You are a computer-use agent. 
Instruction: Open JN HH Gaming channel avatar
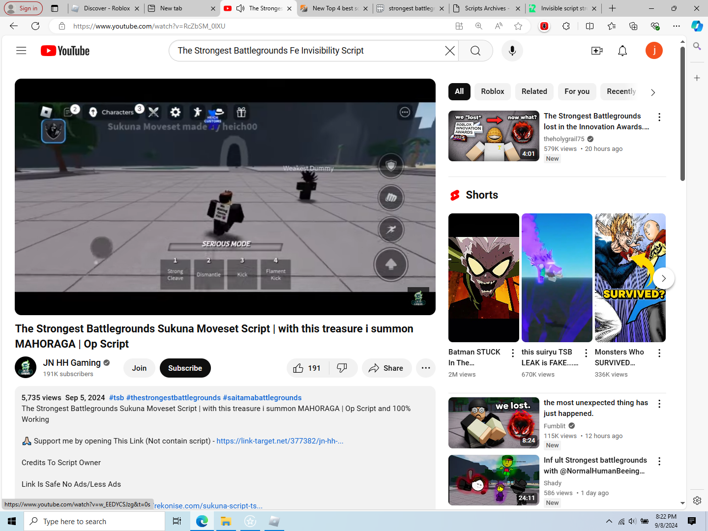(26, 367)
